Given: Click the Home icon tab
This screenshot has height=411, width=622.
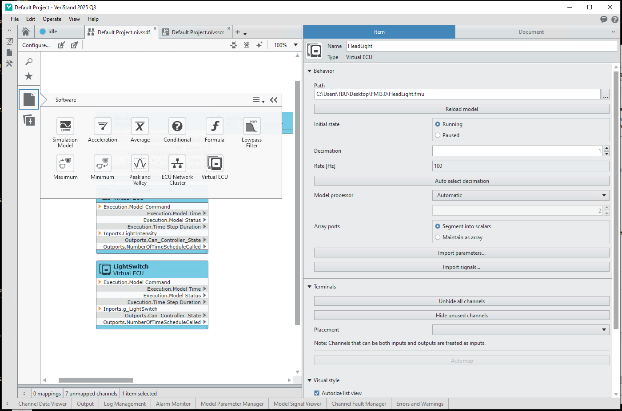Looking at the screenshot, I should 26,32.
